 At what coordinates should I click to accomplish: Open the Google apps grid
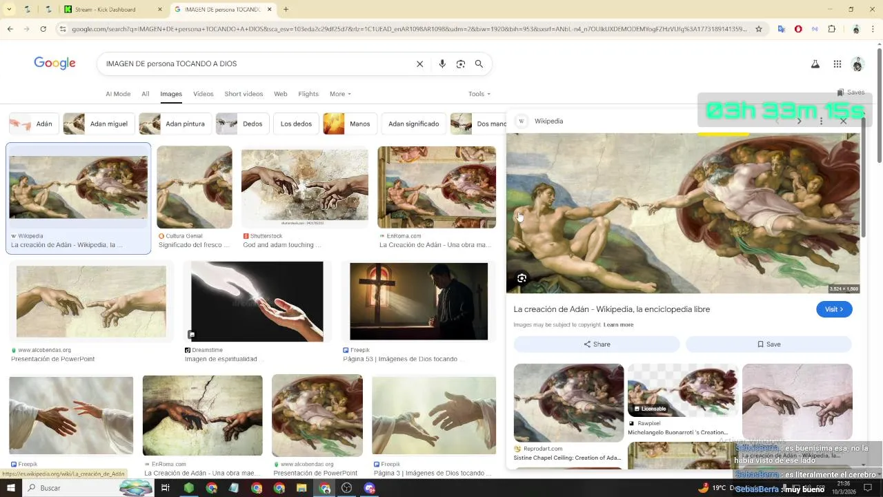pos(837,64)
